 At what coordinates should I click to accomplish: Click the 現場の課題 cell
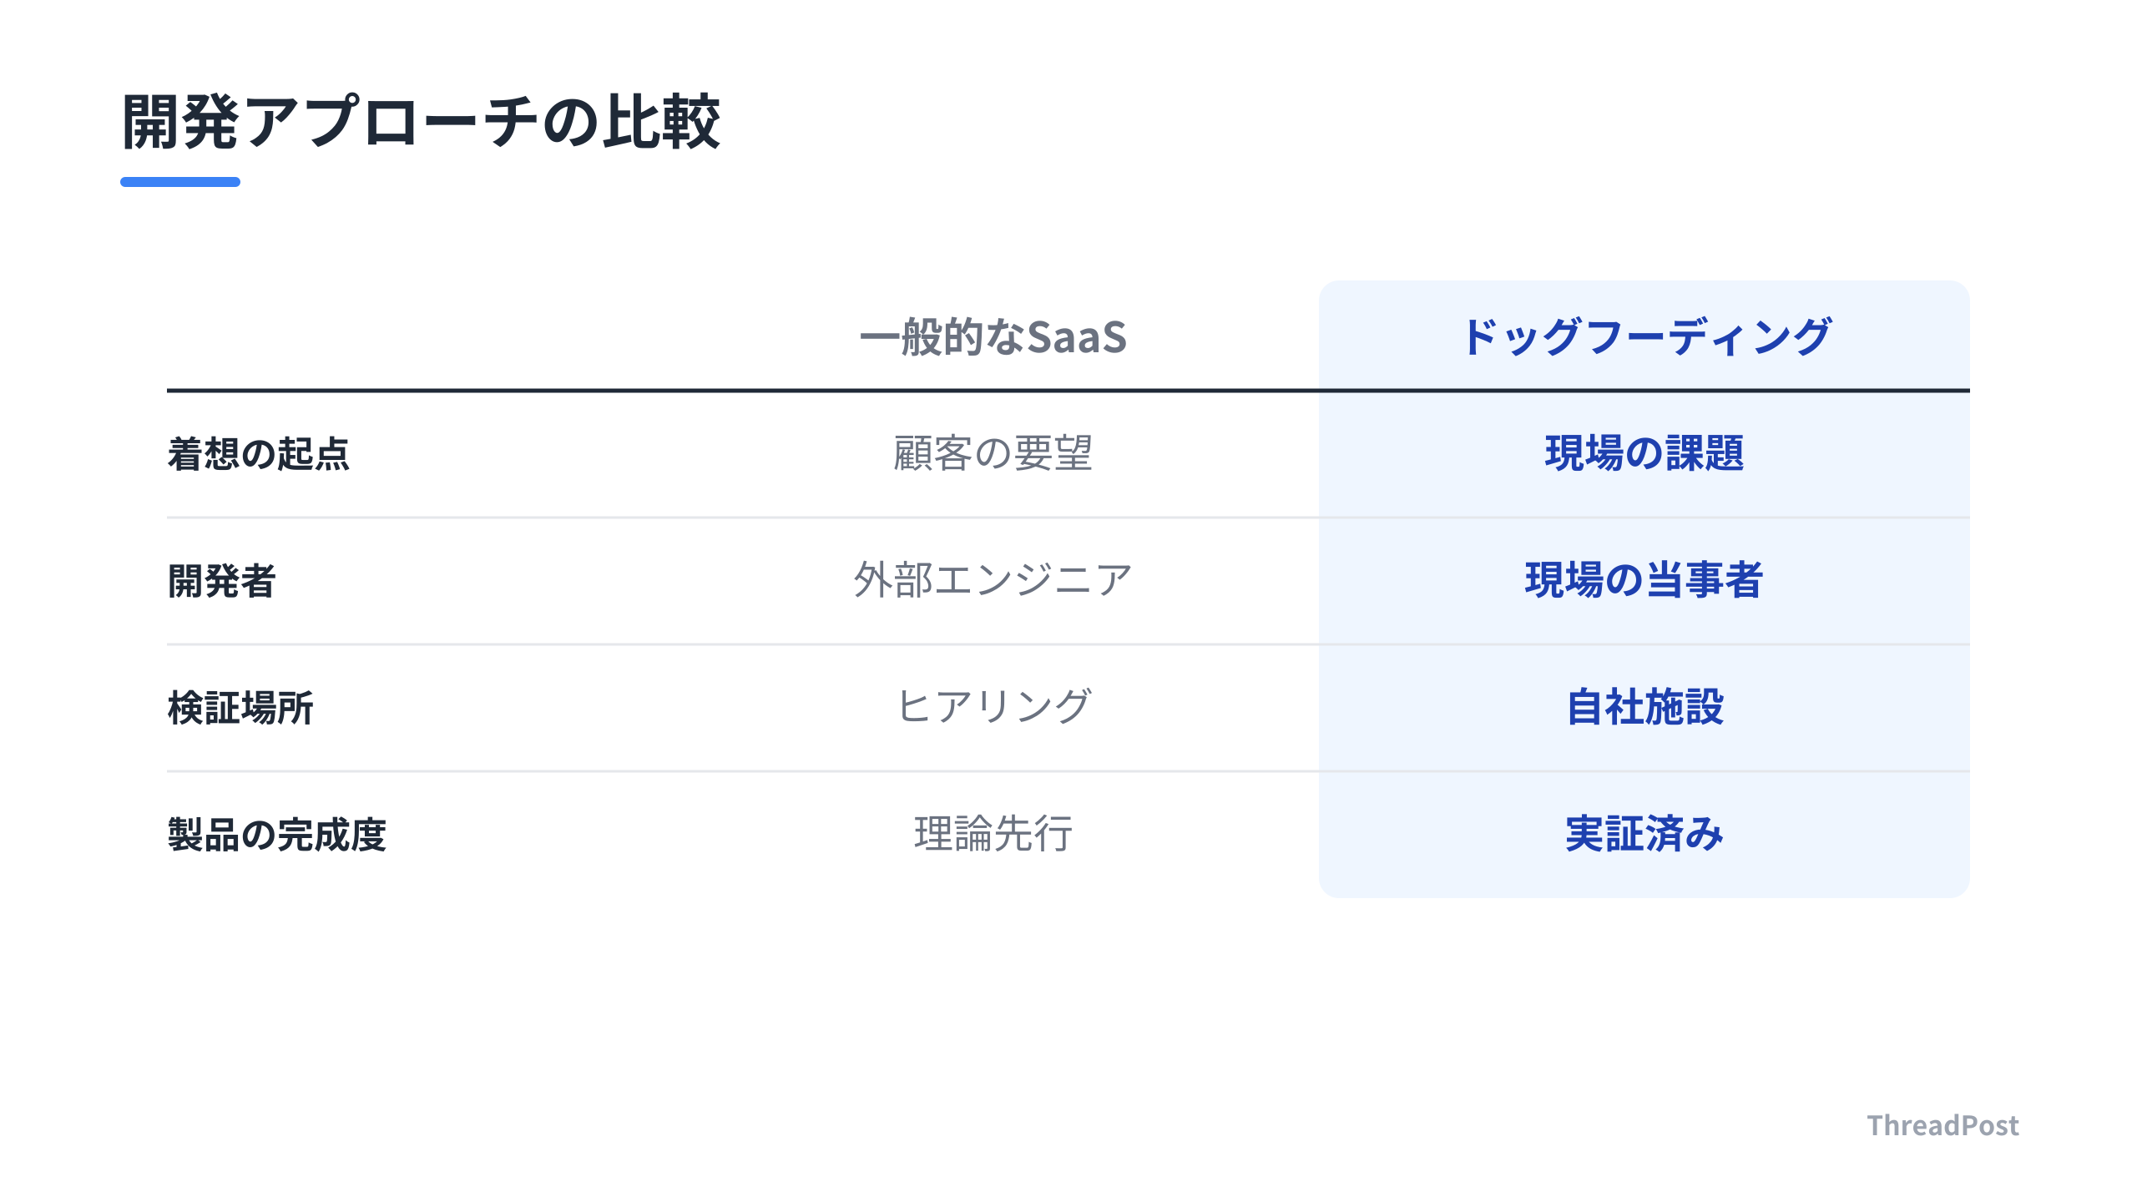click(1644, 454)
